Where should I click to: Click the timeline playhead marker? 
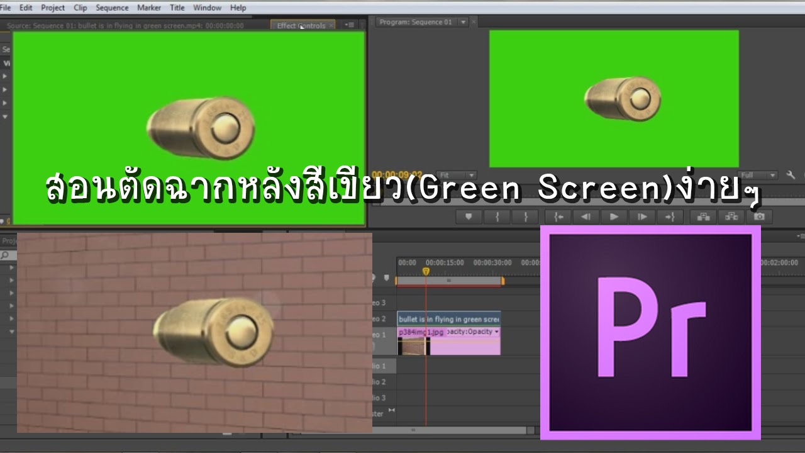[426, 272]
